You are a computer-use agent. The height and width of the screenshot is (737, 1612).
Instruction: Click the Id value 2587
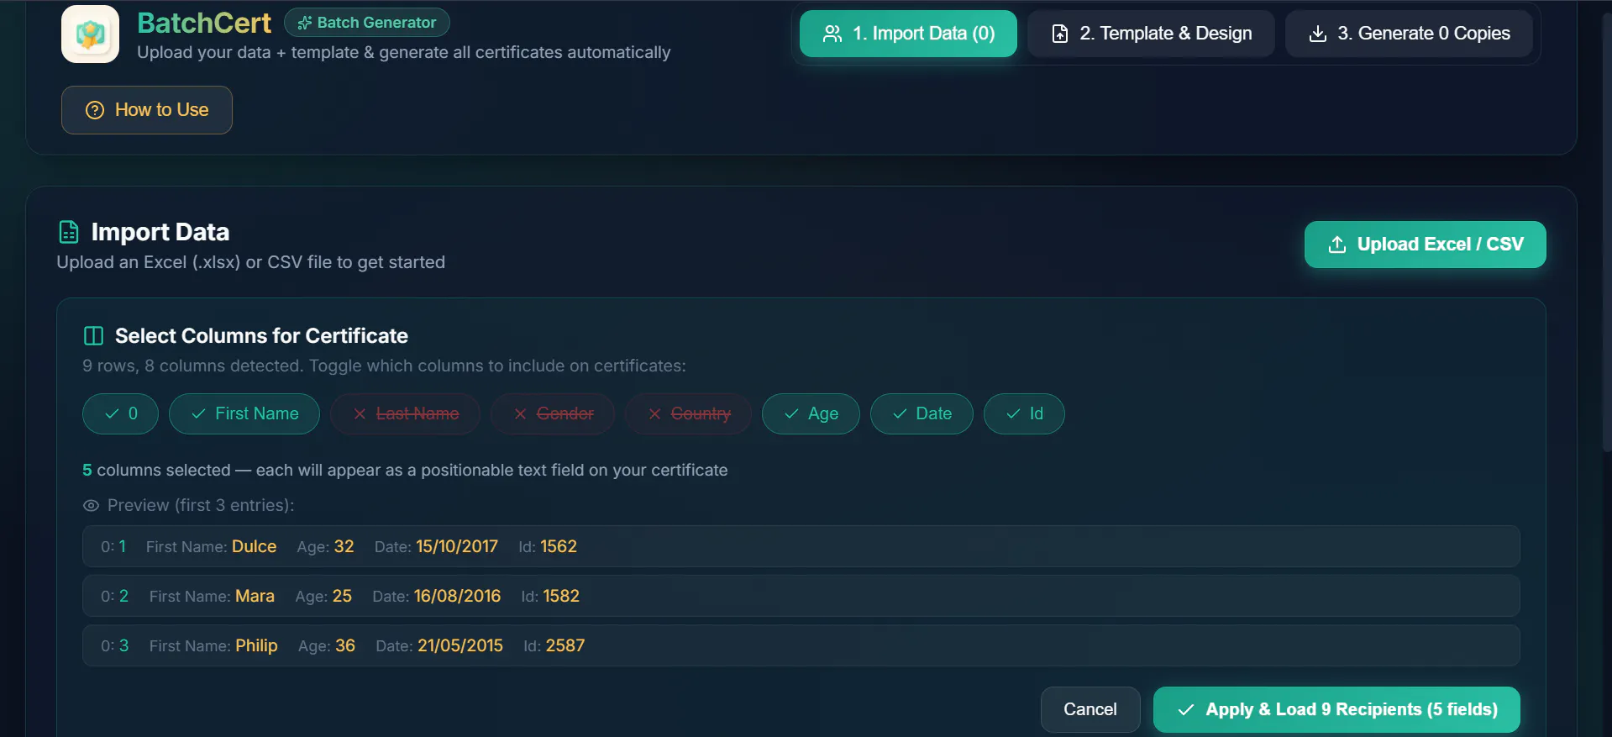click(x=565, y=645)
